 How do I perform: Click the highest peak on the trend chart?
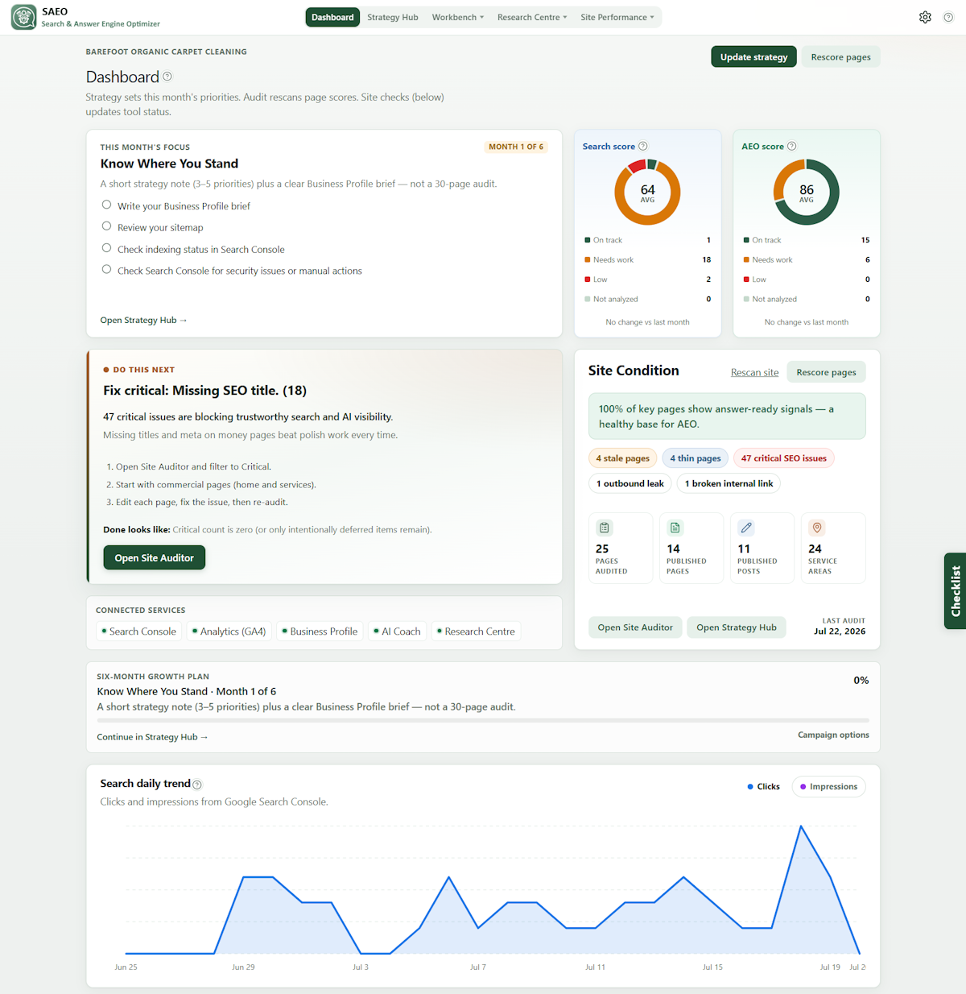(801, 826)
